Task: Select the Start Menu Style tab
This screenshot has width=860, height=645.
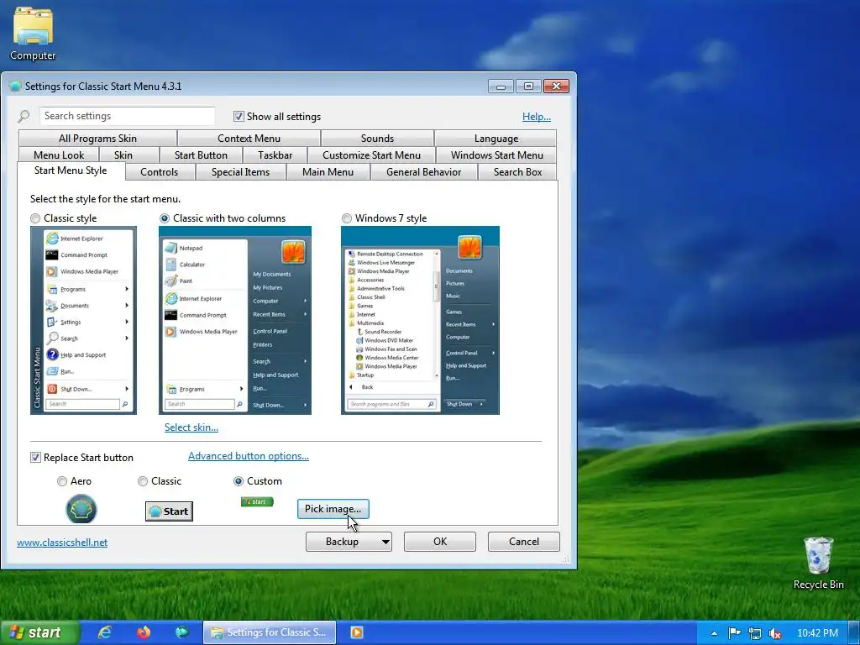Action: pyautogui.click(x=71, y=170)
